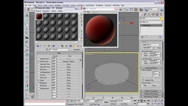188x106 pixels.
Task: Open Schematic View toolbar icon
Action: 136,9
